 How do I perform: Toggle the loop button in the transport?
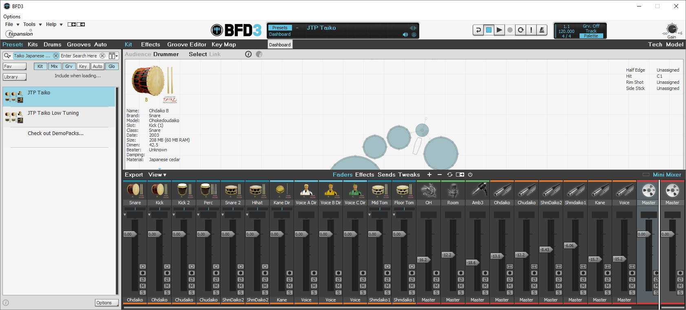[520, 30]
